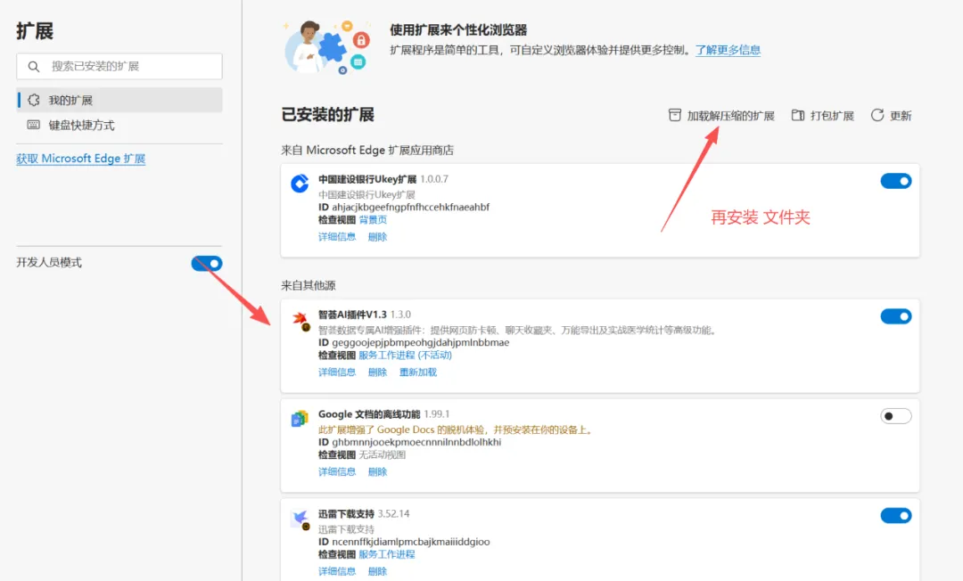Click the 迅雷下载支持 bird icon
The width and height of the screenshot is (963, 581).
pyautogui.click(x=300, y=519)
